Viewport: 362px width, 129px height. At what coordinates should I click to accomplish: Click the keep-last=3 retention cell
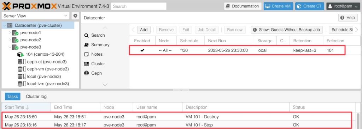click(x=306, y=50)
